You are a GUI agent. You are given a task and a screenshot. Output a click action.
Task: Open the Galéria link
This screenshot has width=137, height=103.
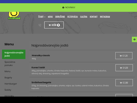tap(84, 17)
